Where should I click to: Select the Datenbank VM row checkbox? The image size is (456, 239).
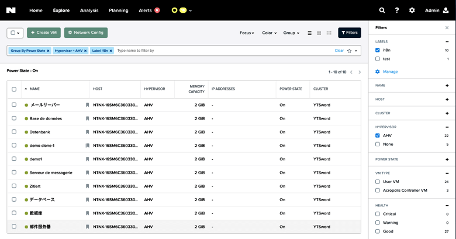coord(14,132)
